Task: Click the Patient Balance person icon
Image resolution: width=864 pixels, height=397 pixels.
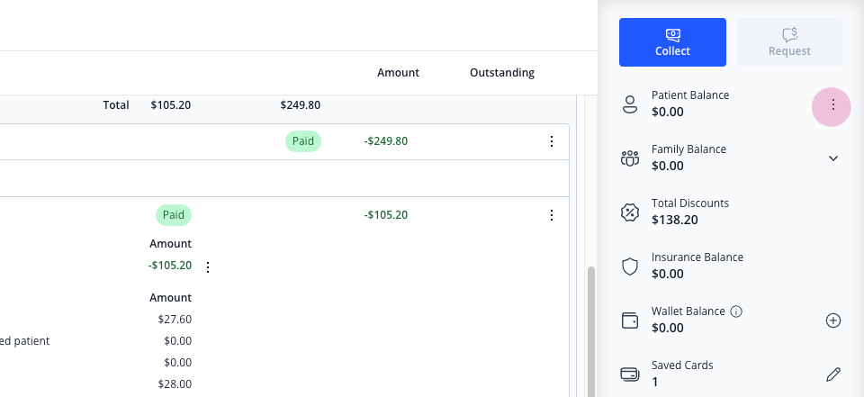Action: coord(630,104)
